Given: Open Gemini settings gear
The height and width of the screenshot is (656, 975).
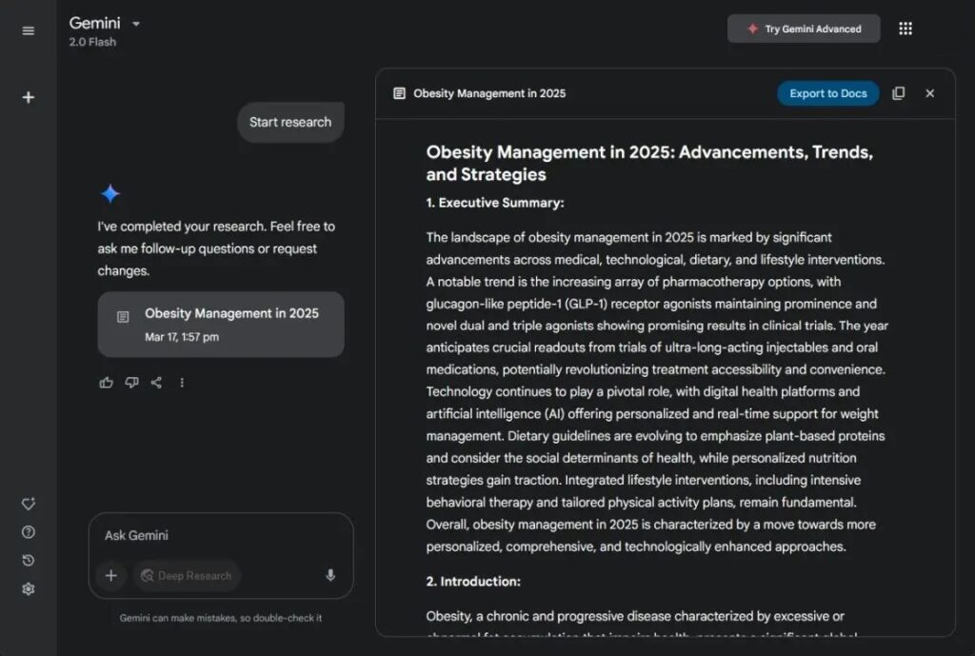Looking at the screenshot, I should click(x=28, y=588).
